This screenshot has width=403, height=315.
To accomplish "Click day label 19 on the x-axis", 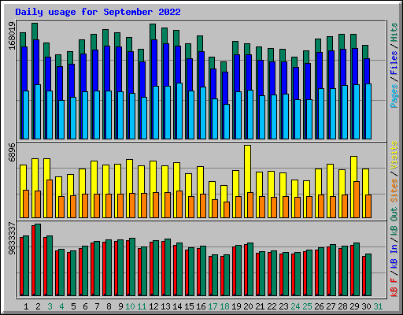I will pos(236,306).
